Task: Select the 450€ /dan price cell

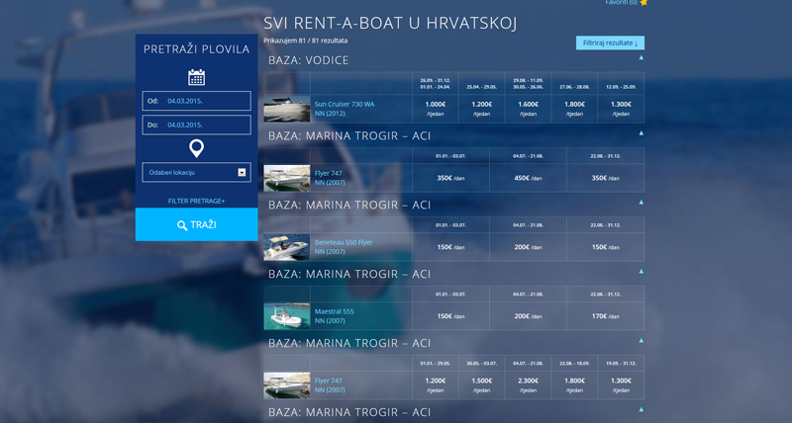Action: point(529,178)
